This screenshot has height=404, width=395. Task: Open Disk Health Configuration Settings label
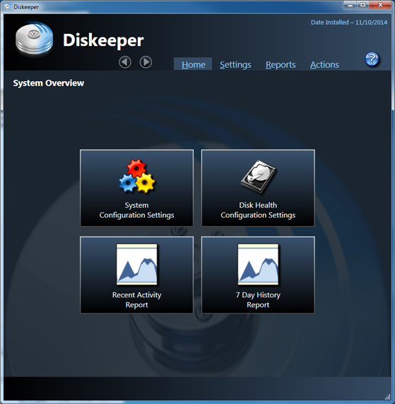[x=258, y=210]
